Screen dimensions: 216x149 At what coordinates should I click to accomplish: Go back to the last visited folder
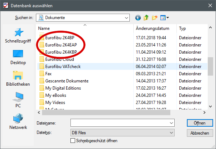click(x=138, y=18)
